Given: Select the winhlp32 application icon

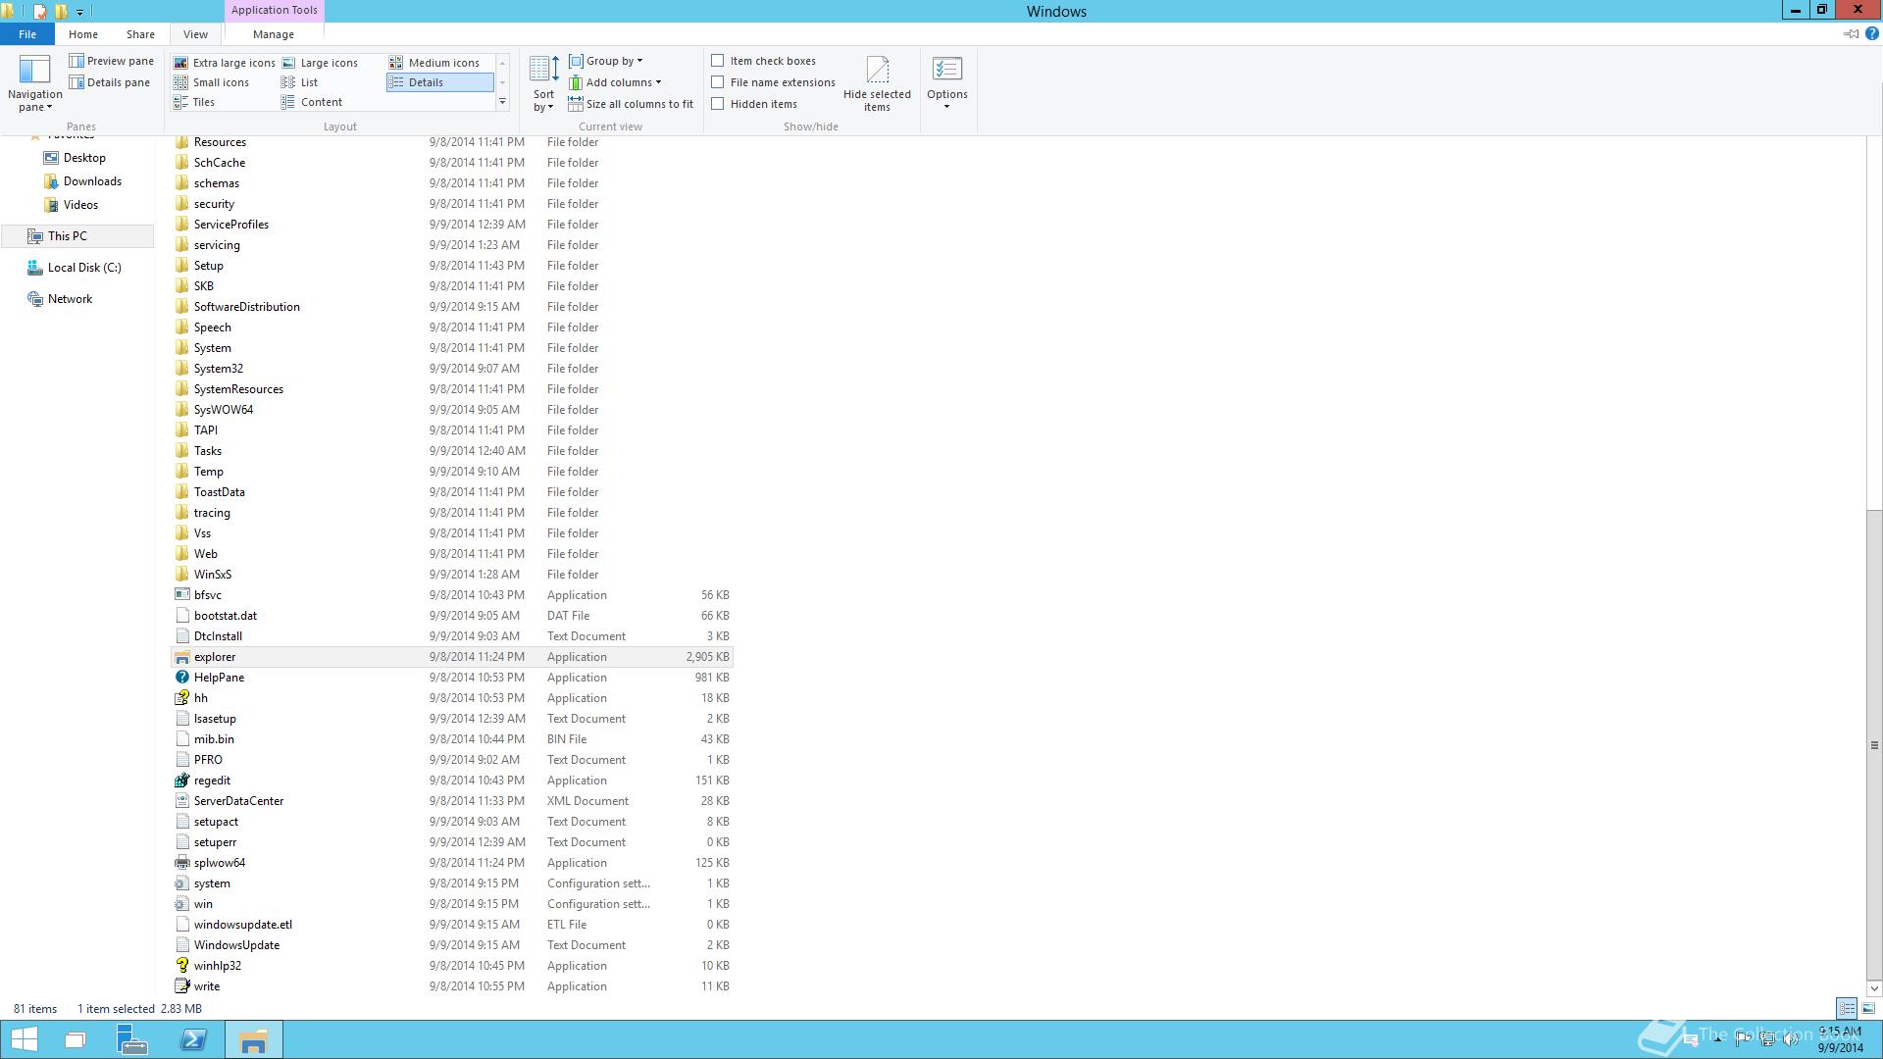Looking at the screenshot, I should click(x=181, y=966).
